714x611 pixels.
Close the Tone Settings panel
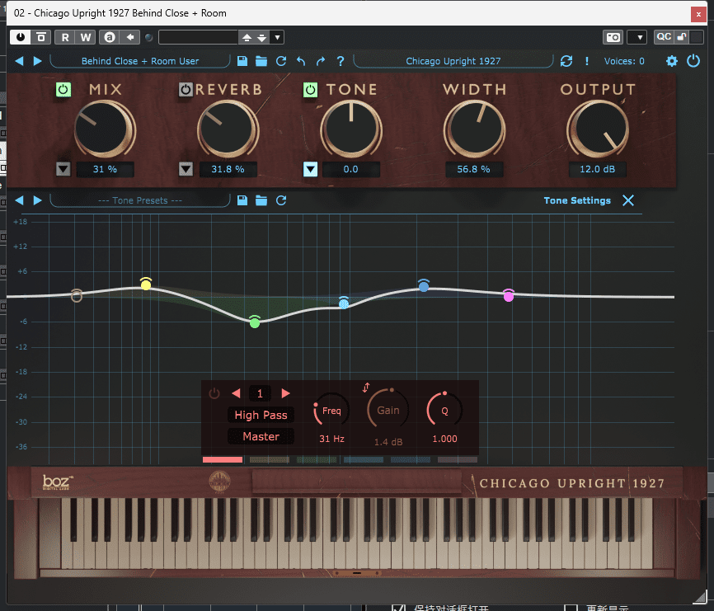click(628, 200)
